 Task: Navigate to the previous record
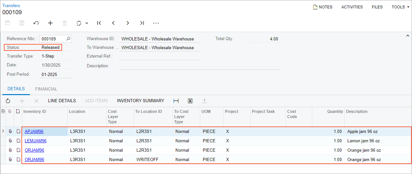pos(113,23)
